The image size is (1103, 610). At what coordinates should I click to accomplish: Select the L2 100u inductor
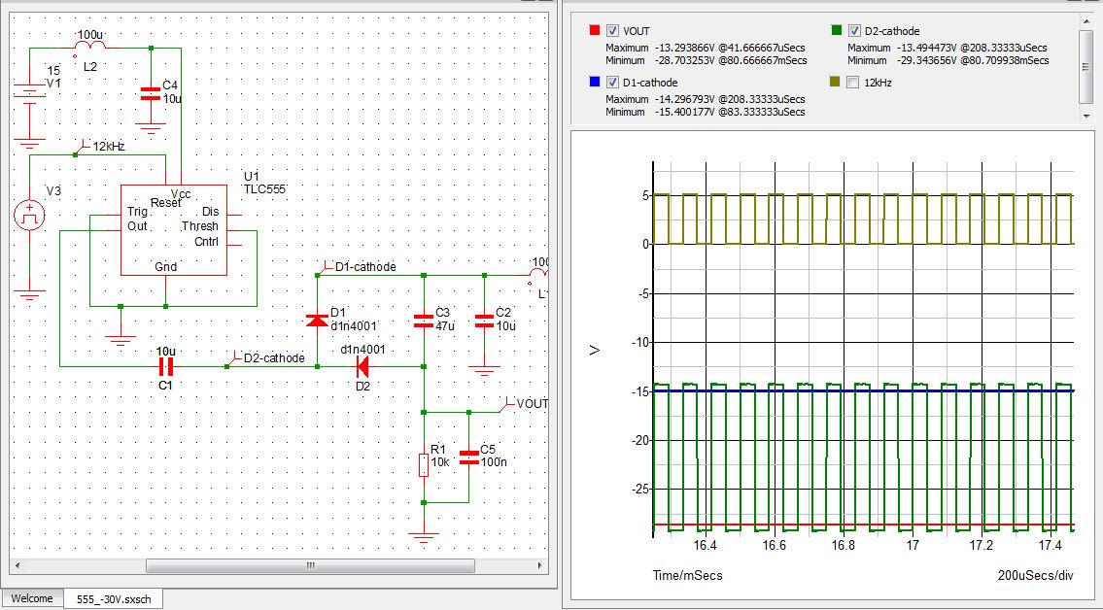[x=88, y=45]
